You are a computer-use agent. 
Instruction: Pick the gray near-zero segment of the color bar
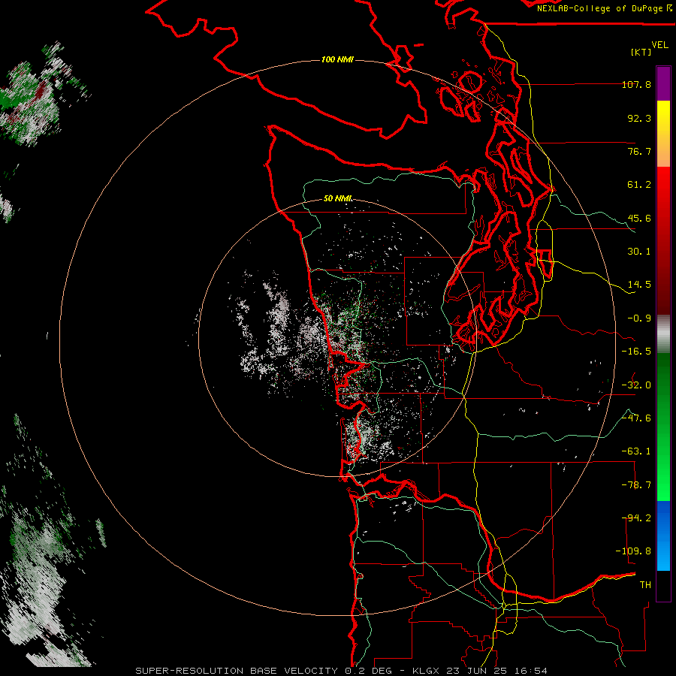tap(663, 333)
